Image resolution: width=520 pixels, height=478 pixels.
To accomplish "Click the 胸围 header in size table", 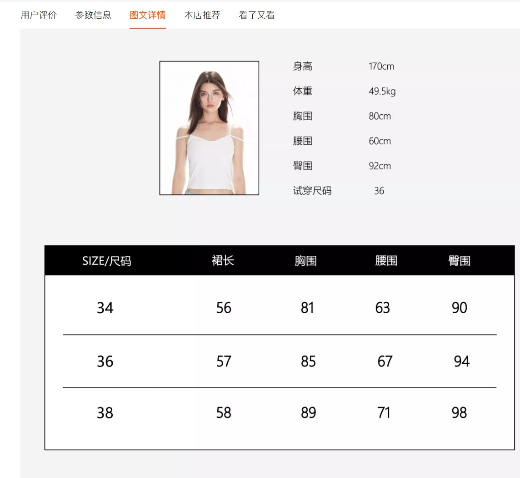I will [305, 261].
